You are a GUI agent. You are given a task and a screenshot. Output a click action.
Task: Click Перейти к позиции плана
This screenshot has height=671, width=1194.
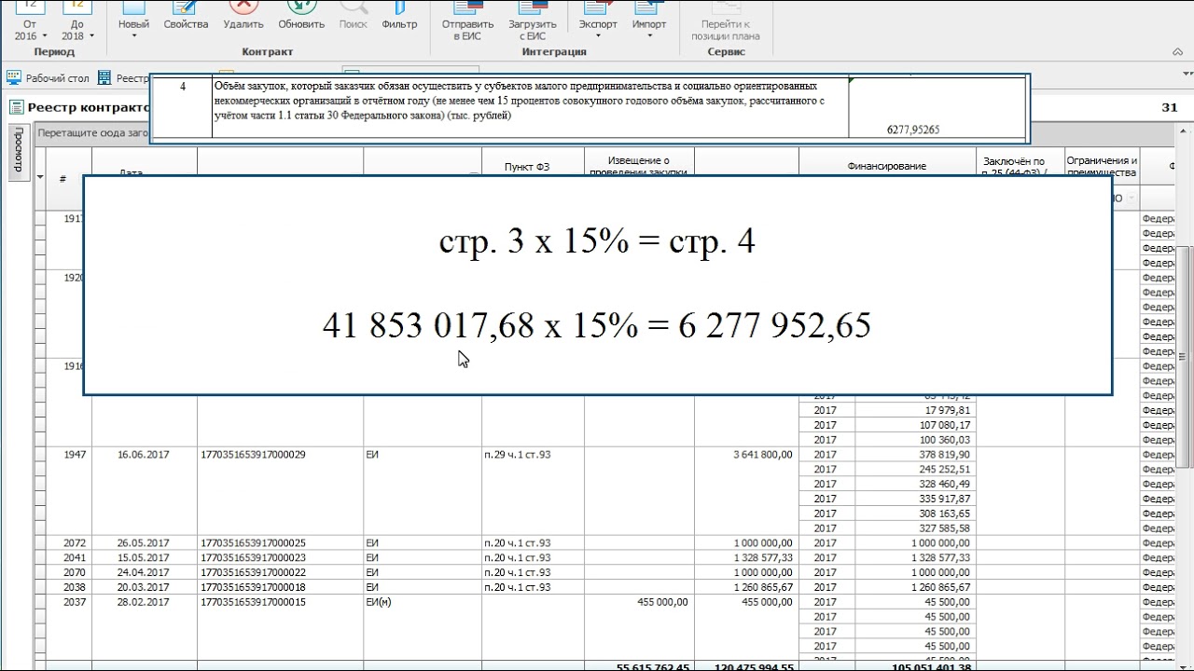[726, 21]
